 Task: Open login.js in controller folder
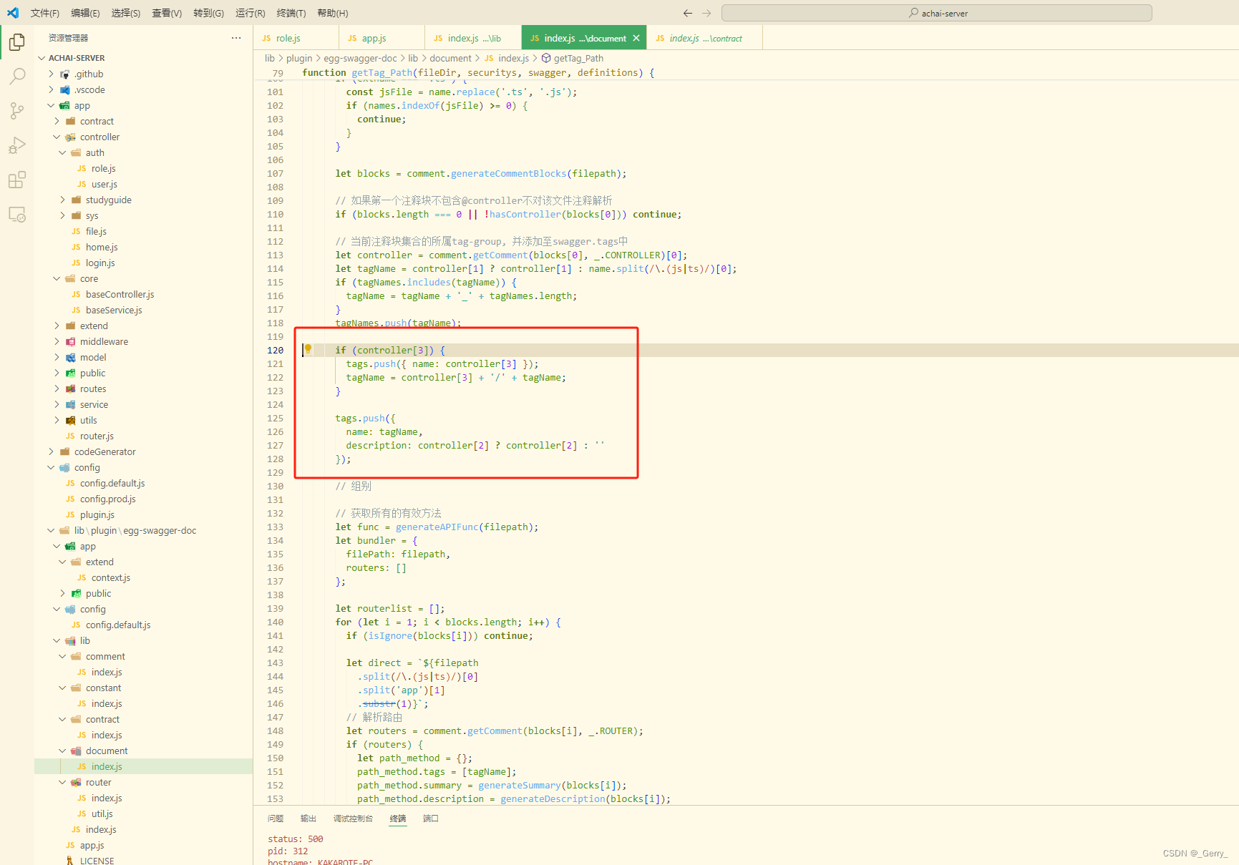point(143,263)
